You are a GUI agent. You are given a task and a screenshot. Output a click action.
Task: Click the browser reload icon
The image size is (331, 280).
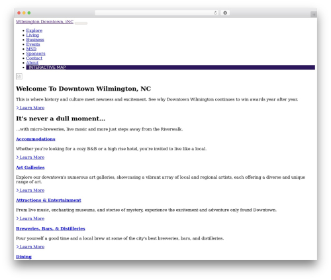click(x=215, y=13)
